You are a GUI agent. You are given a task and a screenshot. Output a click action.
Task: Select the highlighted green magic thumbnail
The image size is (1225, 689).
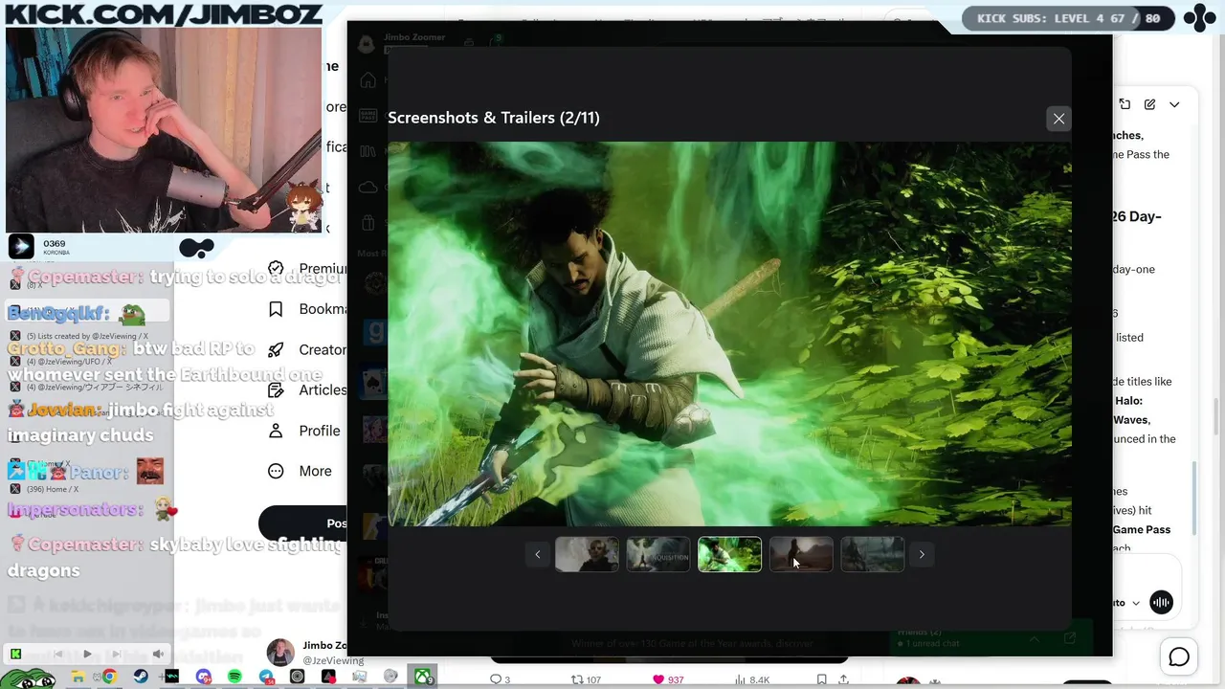[x=729, y=554]
